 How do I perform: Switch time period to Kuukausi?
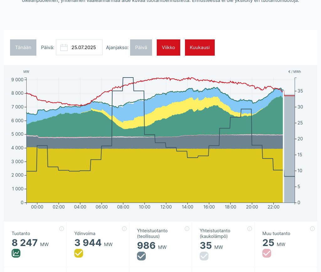pos(200,48)
